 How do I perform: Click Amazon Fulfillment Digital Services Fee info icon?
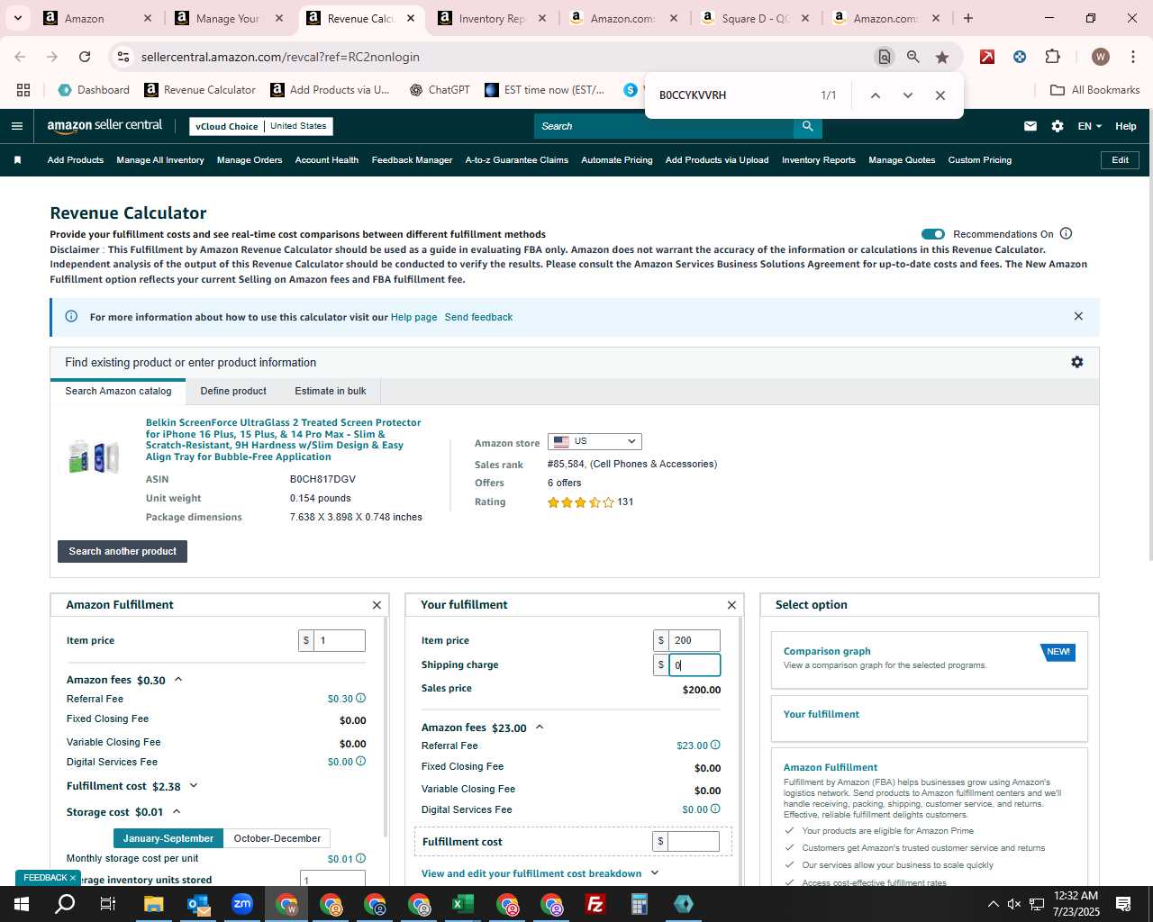pos(361,762)
